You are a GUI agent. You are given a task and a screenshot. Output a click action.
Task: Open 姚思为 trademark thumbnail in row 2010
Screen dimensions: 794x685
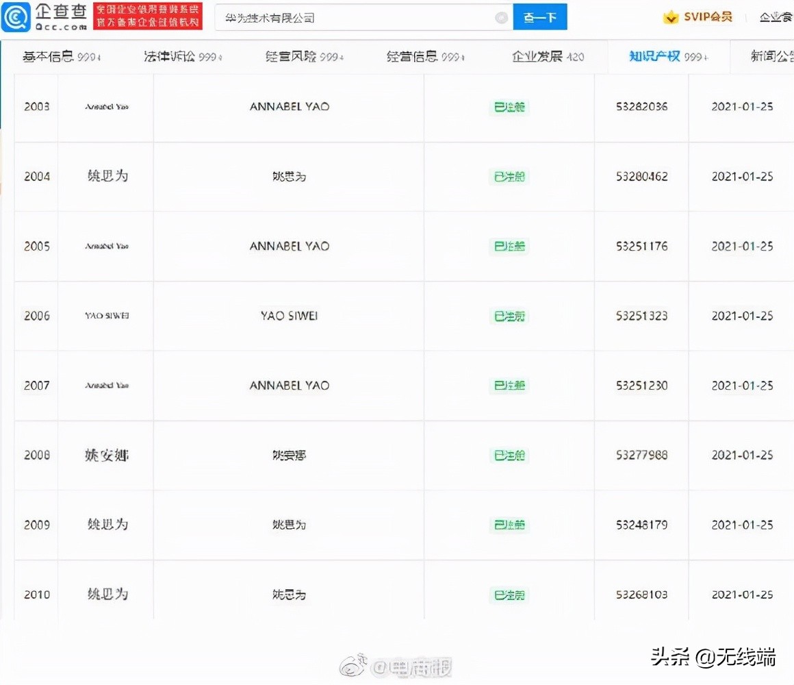click(107, 594)
